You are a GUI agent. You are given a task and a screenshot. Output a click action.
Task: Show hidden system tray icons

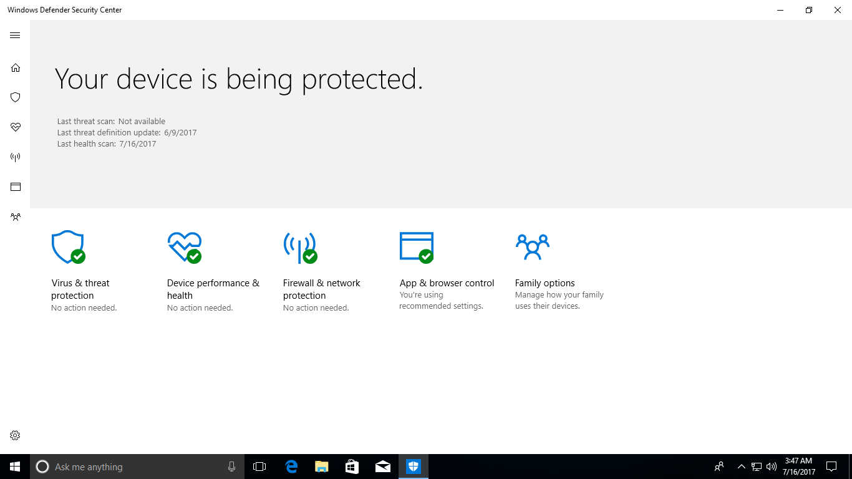coord(741,467)
